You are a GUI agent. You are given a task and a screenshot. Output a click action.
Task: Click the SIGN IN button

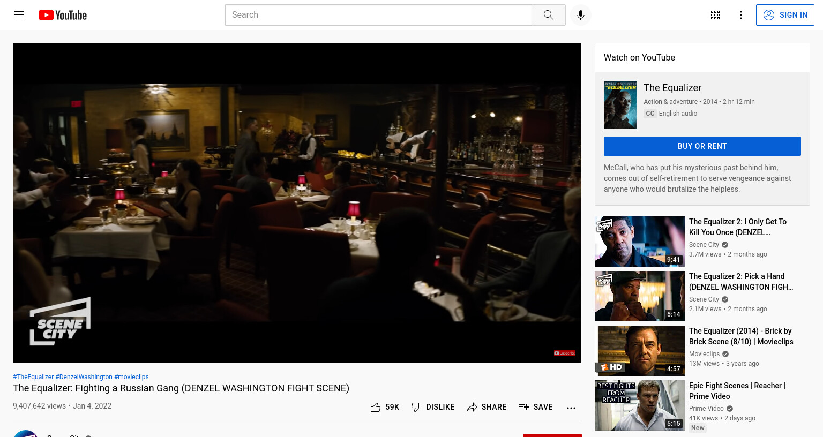(x=785, y=15)
